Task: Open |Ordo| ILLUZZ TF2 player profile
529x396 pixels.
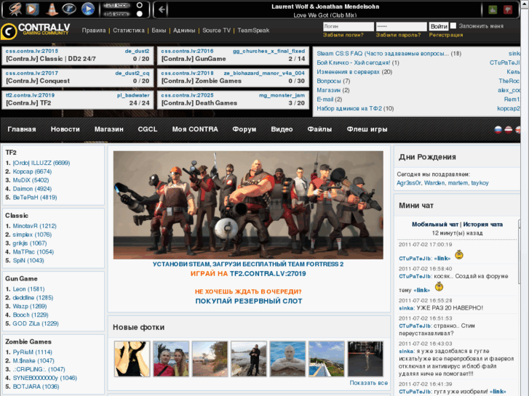Action: pyautogui.click(x=41, y=163)
